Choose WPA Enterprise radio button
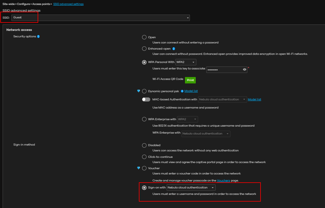Viewport: 325px width, 208px height. pos(144,119)
